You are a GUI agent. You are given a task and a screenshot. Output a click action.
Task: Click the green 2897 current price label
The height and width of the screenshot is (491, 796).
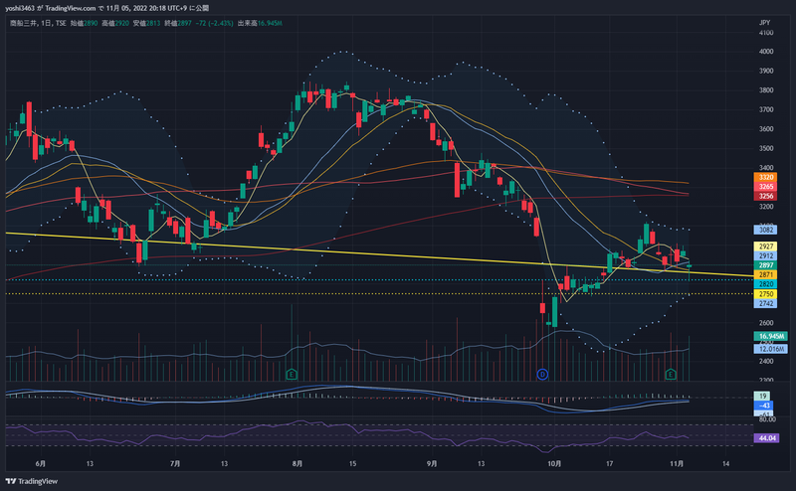pos(765,265)
